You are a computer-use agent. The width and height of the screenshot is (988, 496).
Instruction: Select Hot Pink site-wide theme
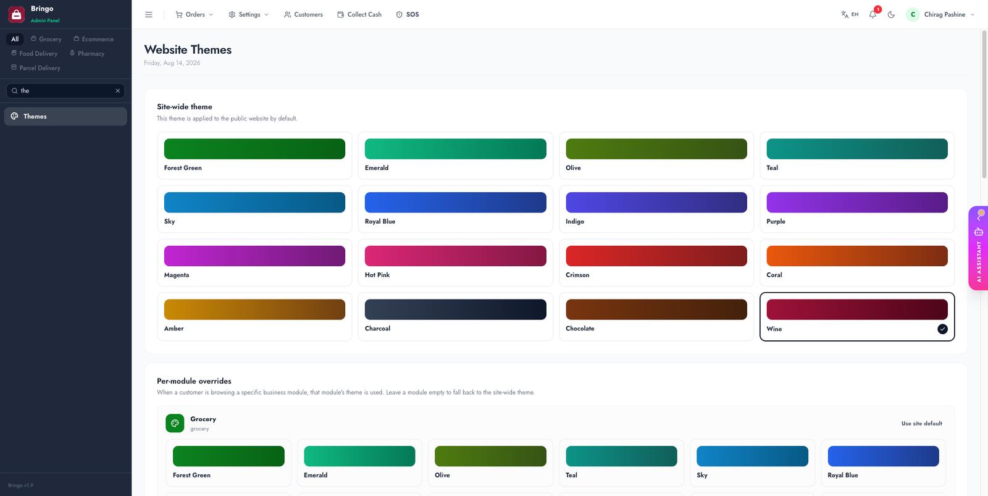click(455, 263)
